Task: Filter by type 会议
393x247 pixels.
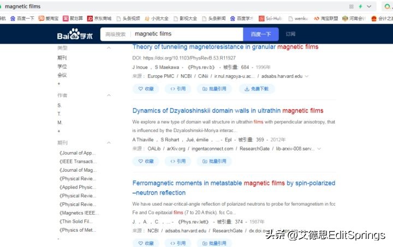Action: [x=62, y=75]
